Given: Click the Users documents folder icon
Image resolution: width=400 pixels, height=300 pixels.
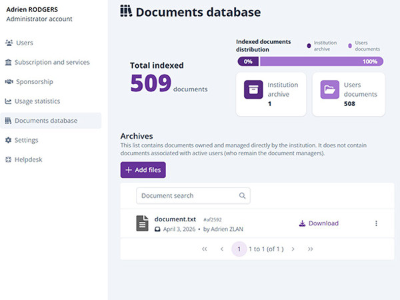Looking at the screenshot, I should (x=330, y=89).
